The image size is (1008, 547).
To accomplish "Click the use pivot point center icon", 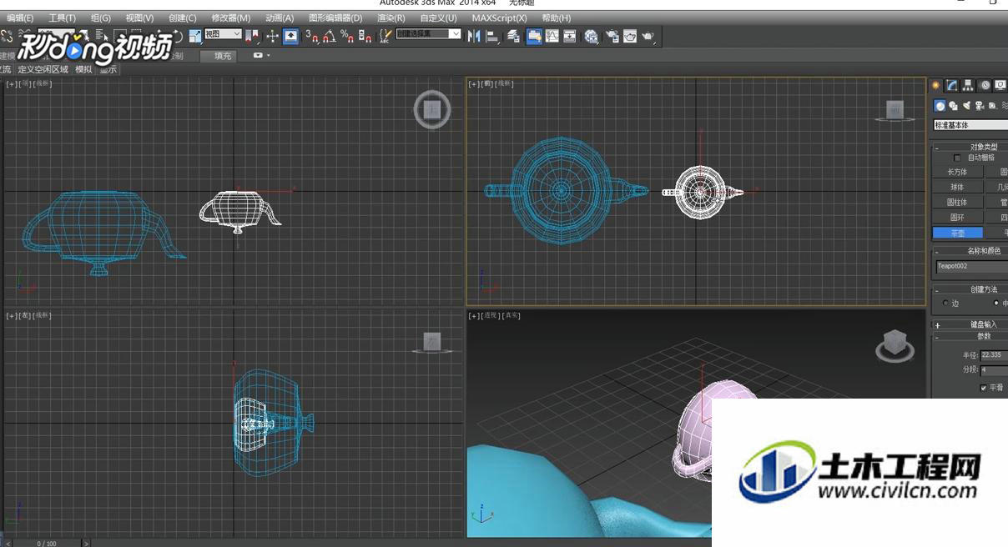I will [252, 36].
